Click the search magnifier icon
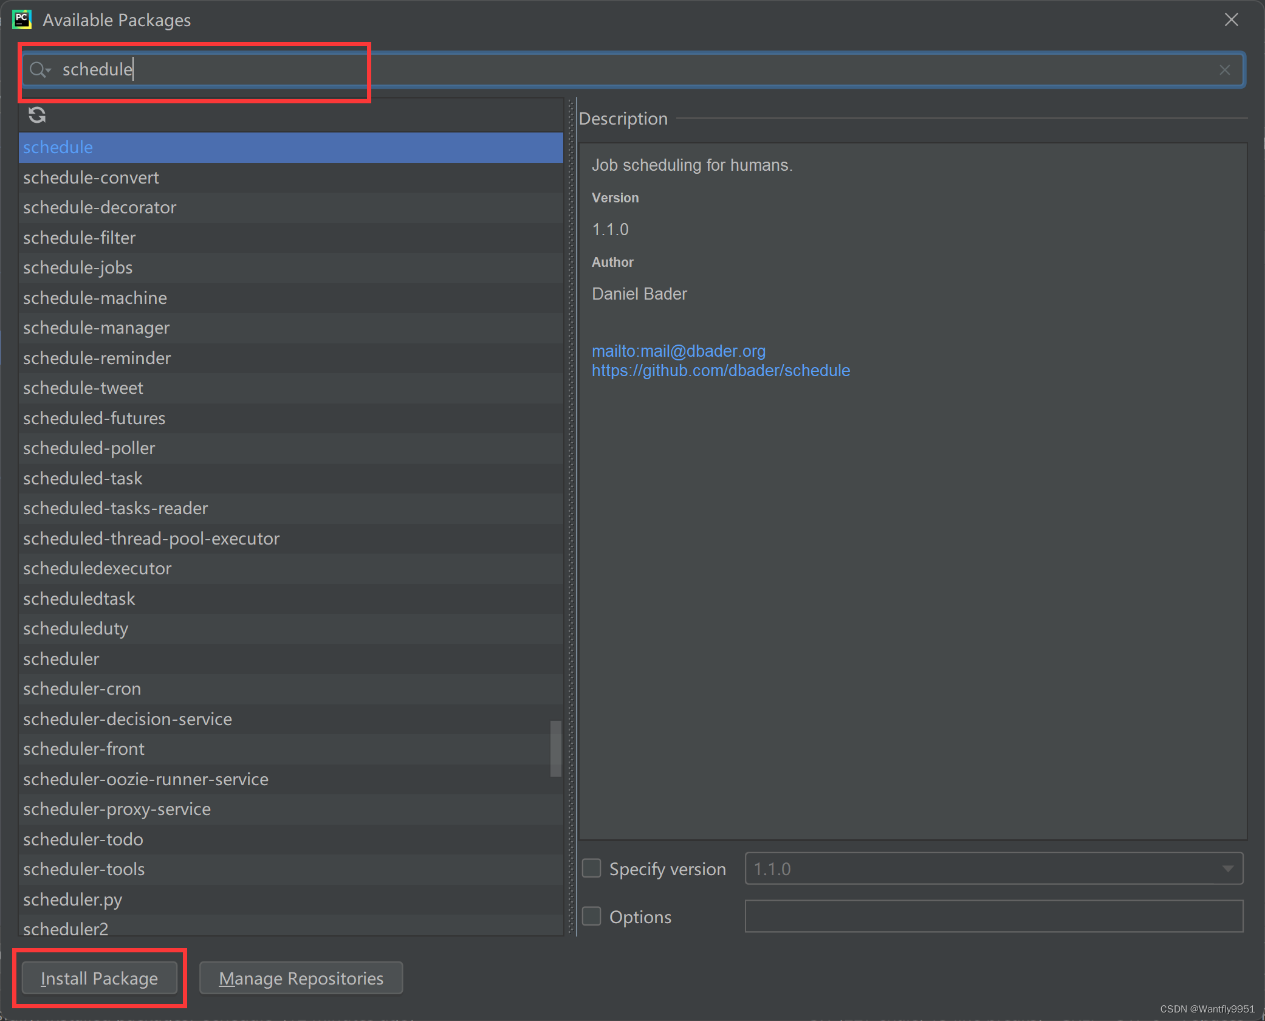1265x1021 pixels. coord(39,70)
